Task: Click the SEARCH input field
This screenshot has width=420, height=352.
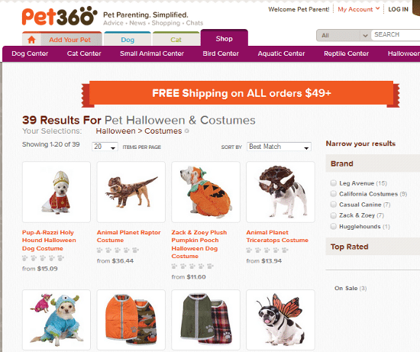Action: tap(396, 35)
